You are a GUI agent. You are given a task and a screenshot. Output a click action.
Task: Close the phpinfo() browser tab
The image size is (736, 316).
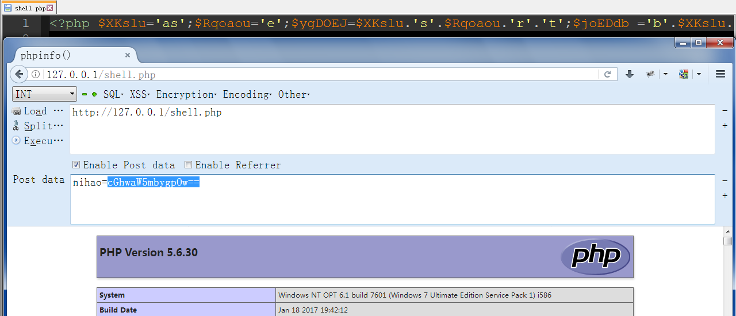tap(127, 55)
